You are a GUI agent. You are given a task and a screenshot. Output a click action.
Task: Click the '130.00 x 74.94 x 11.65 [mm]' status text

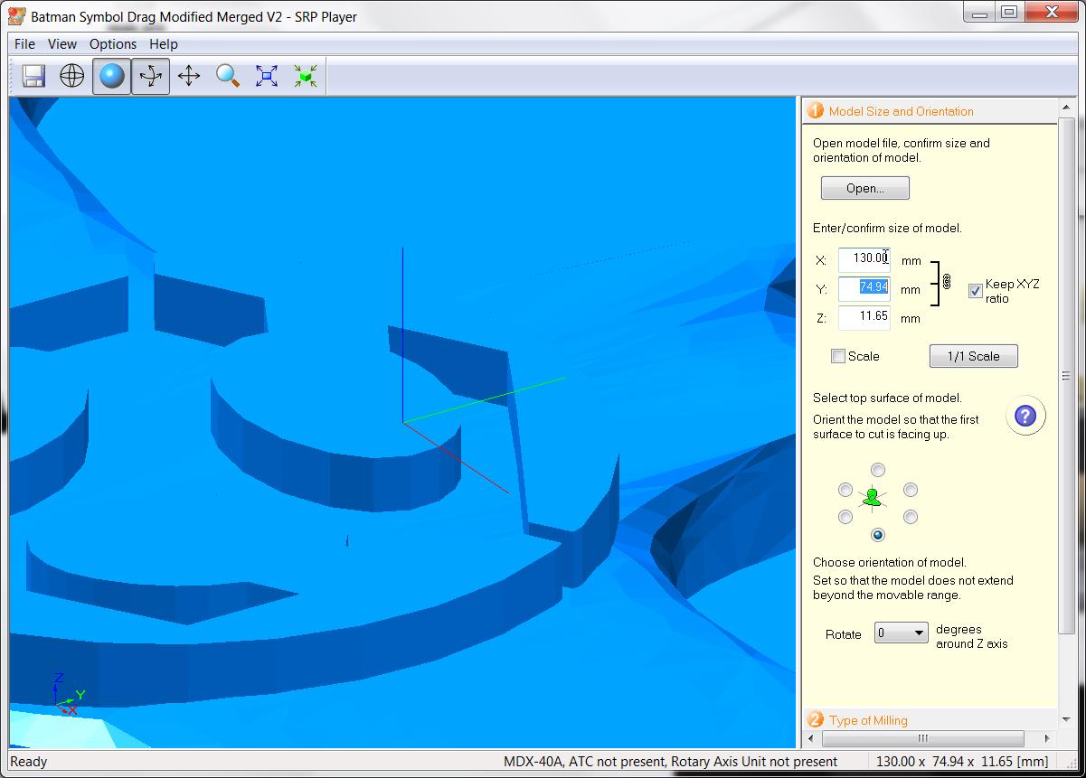962,762
